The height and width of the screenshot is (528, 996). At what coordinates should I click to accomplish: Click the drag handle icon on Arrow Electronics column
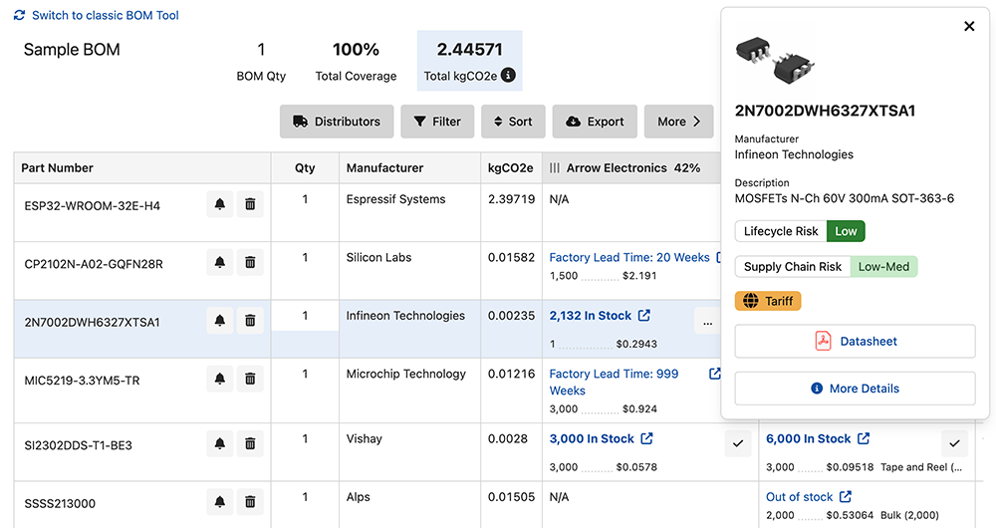(555, 167)
